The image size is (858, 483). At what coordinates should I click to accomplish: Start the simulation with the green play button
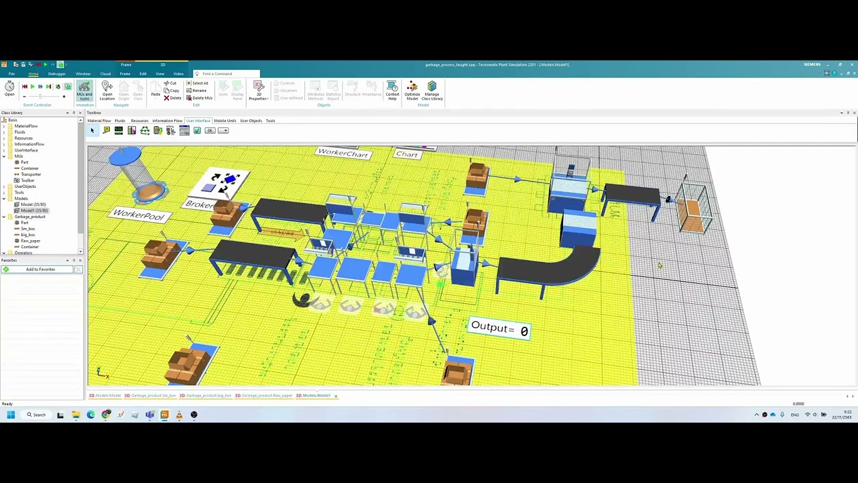tap(32, 87)
